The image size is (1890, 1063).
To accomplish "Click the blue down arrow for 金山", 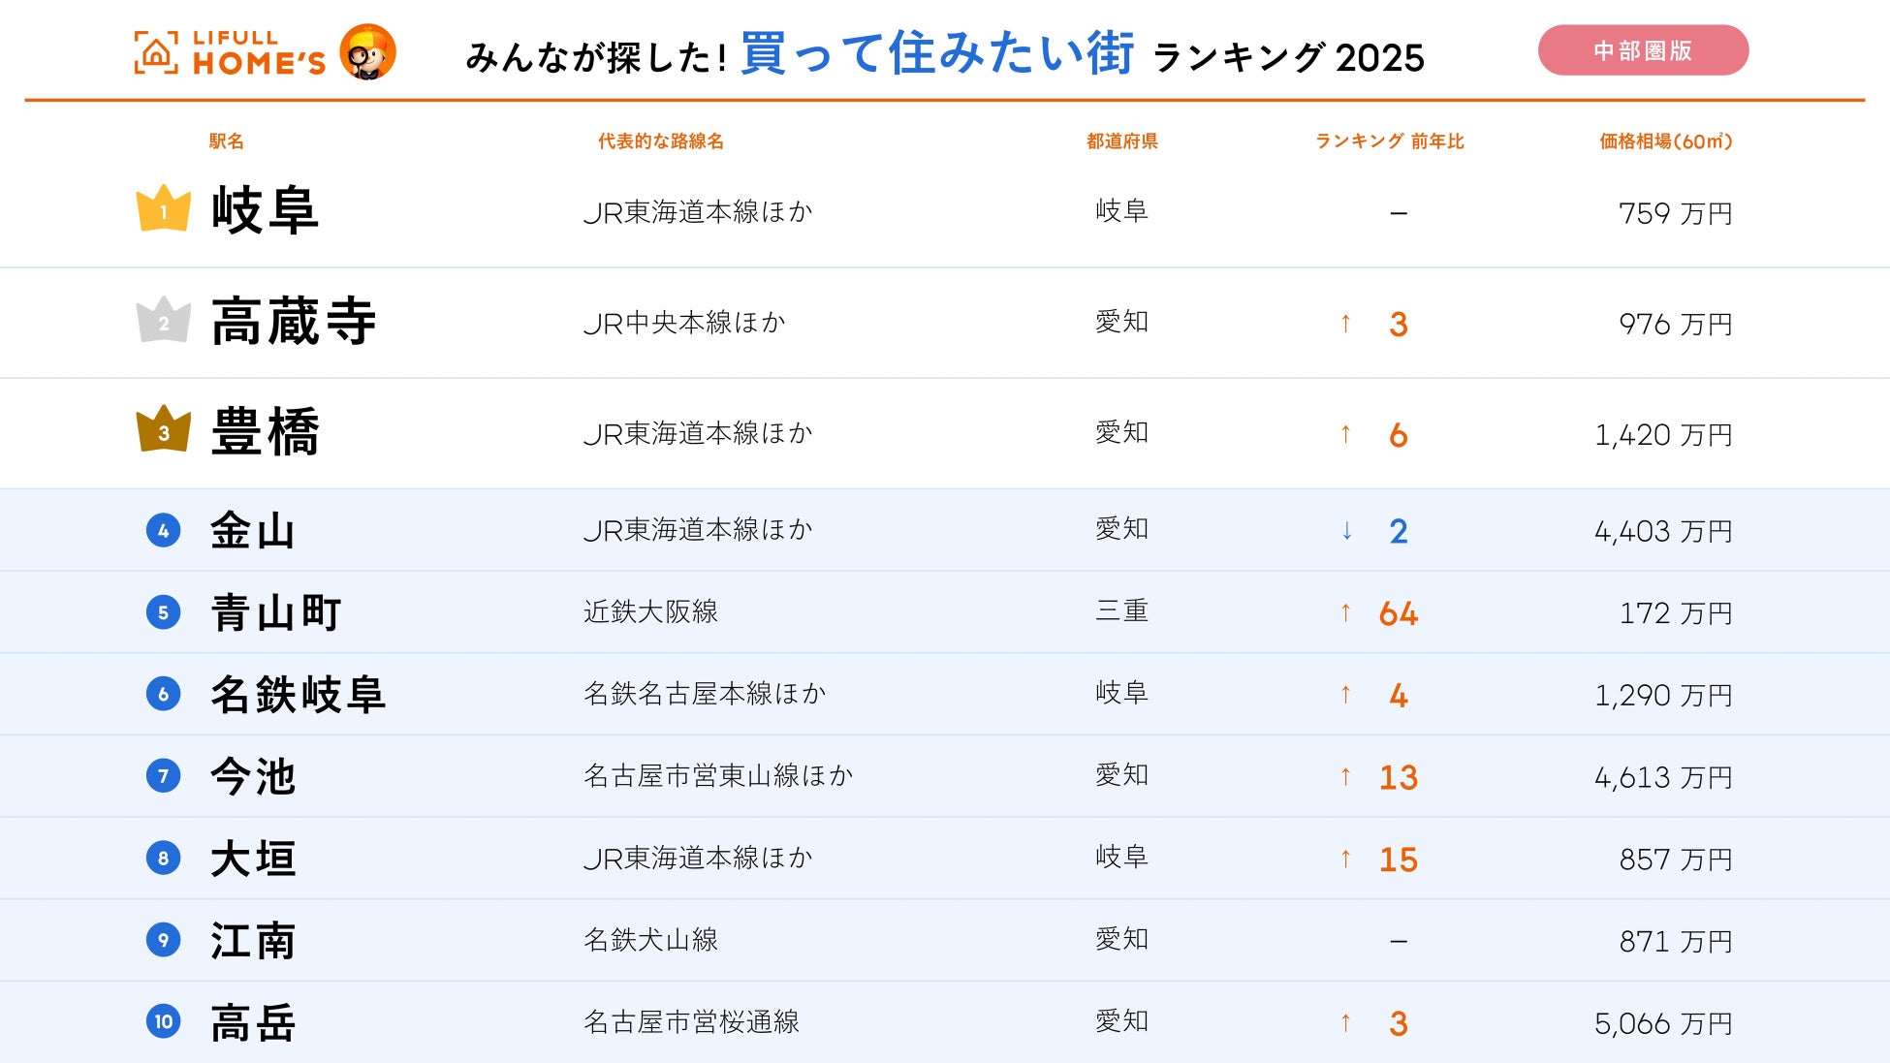I will coord(1346,530).
